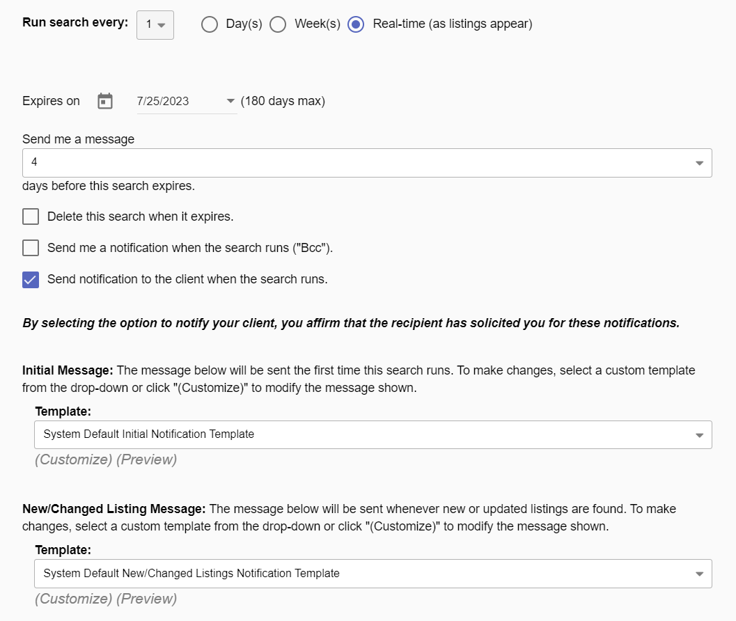Expand the expiration date dropdown arrow
This screenshot has height=621, width=736.
(230, 101)
